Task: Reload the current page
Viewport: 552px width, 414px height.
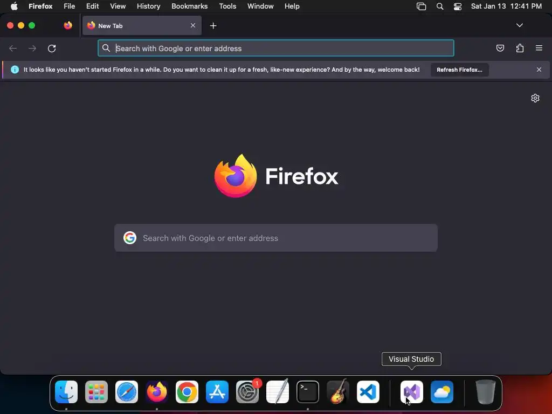Action: [x=52, y=48]
